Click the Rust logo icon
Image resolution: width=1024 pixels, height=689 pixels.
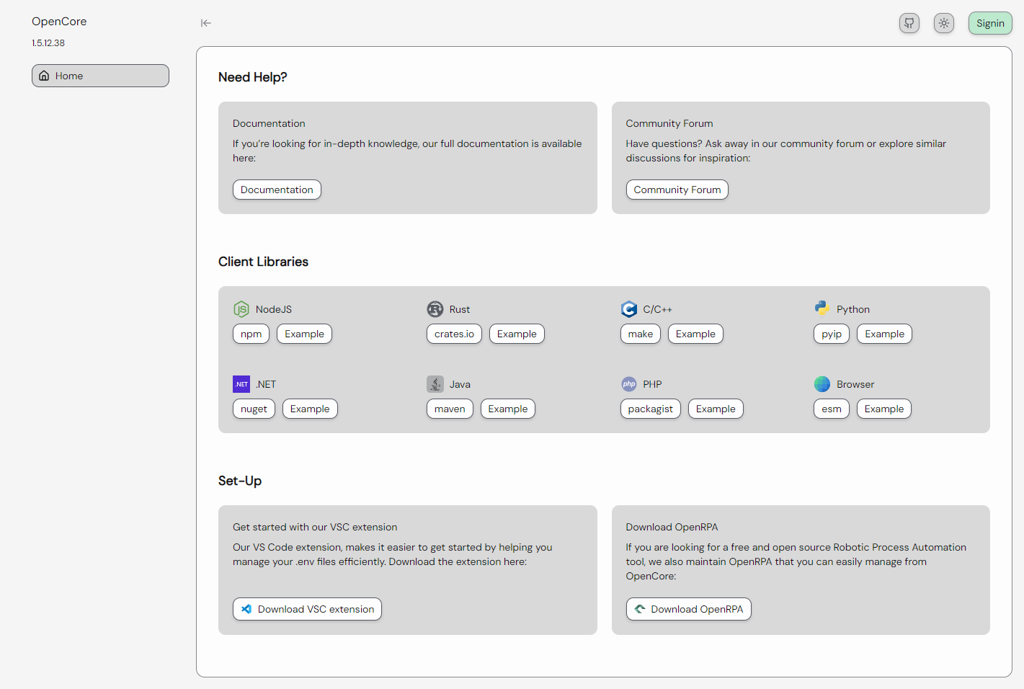(435, 309)
